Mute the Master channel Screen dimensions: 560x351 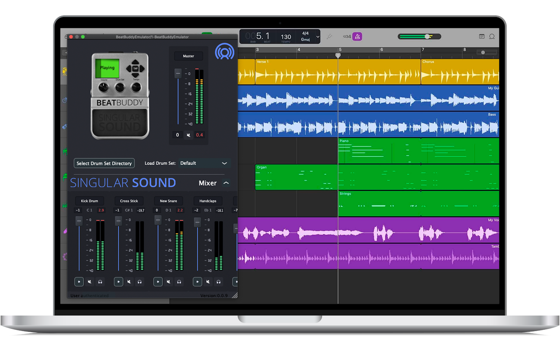[x=188, y=135]
